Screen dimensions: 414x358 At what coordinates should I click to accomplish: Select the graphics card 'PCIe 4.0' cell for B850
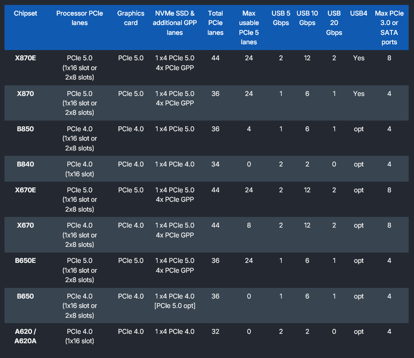click(x=131, y=129)
